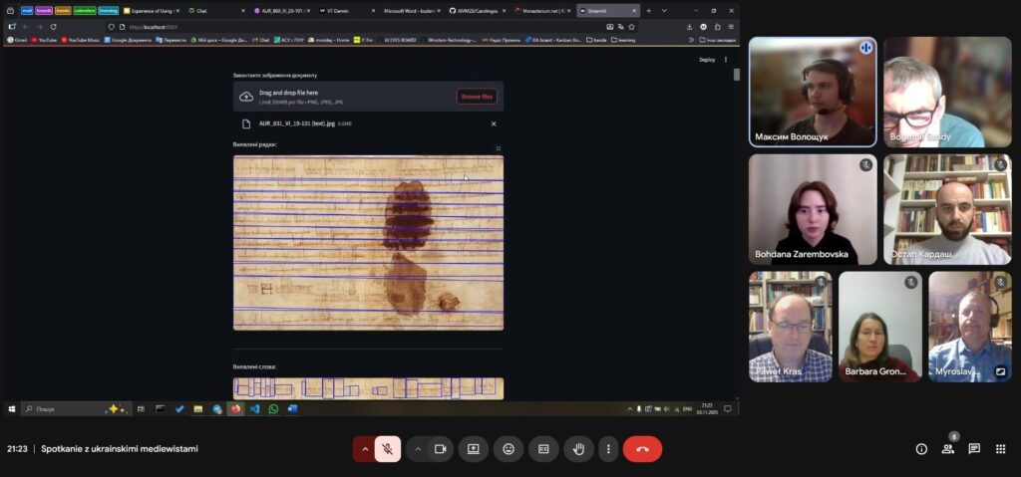Leave the call with red hangup button
Image resolution: width=1021 pixels, height=477 pixels.
click(x=642, y=449)
